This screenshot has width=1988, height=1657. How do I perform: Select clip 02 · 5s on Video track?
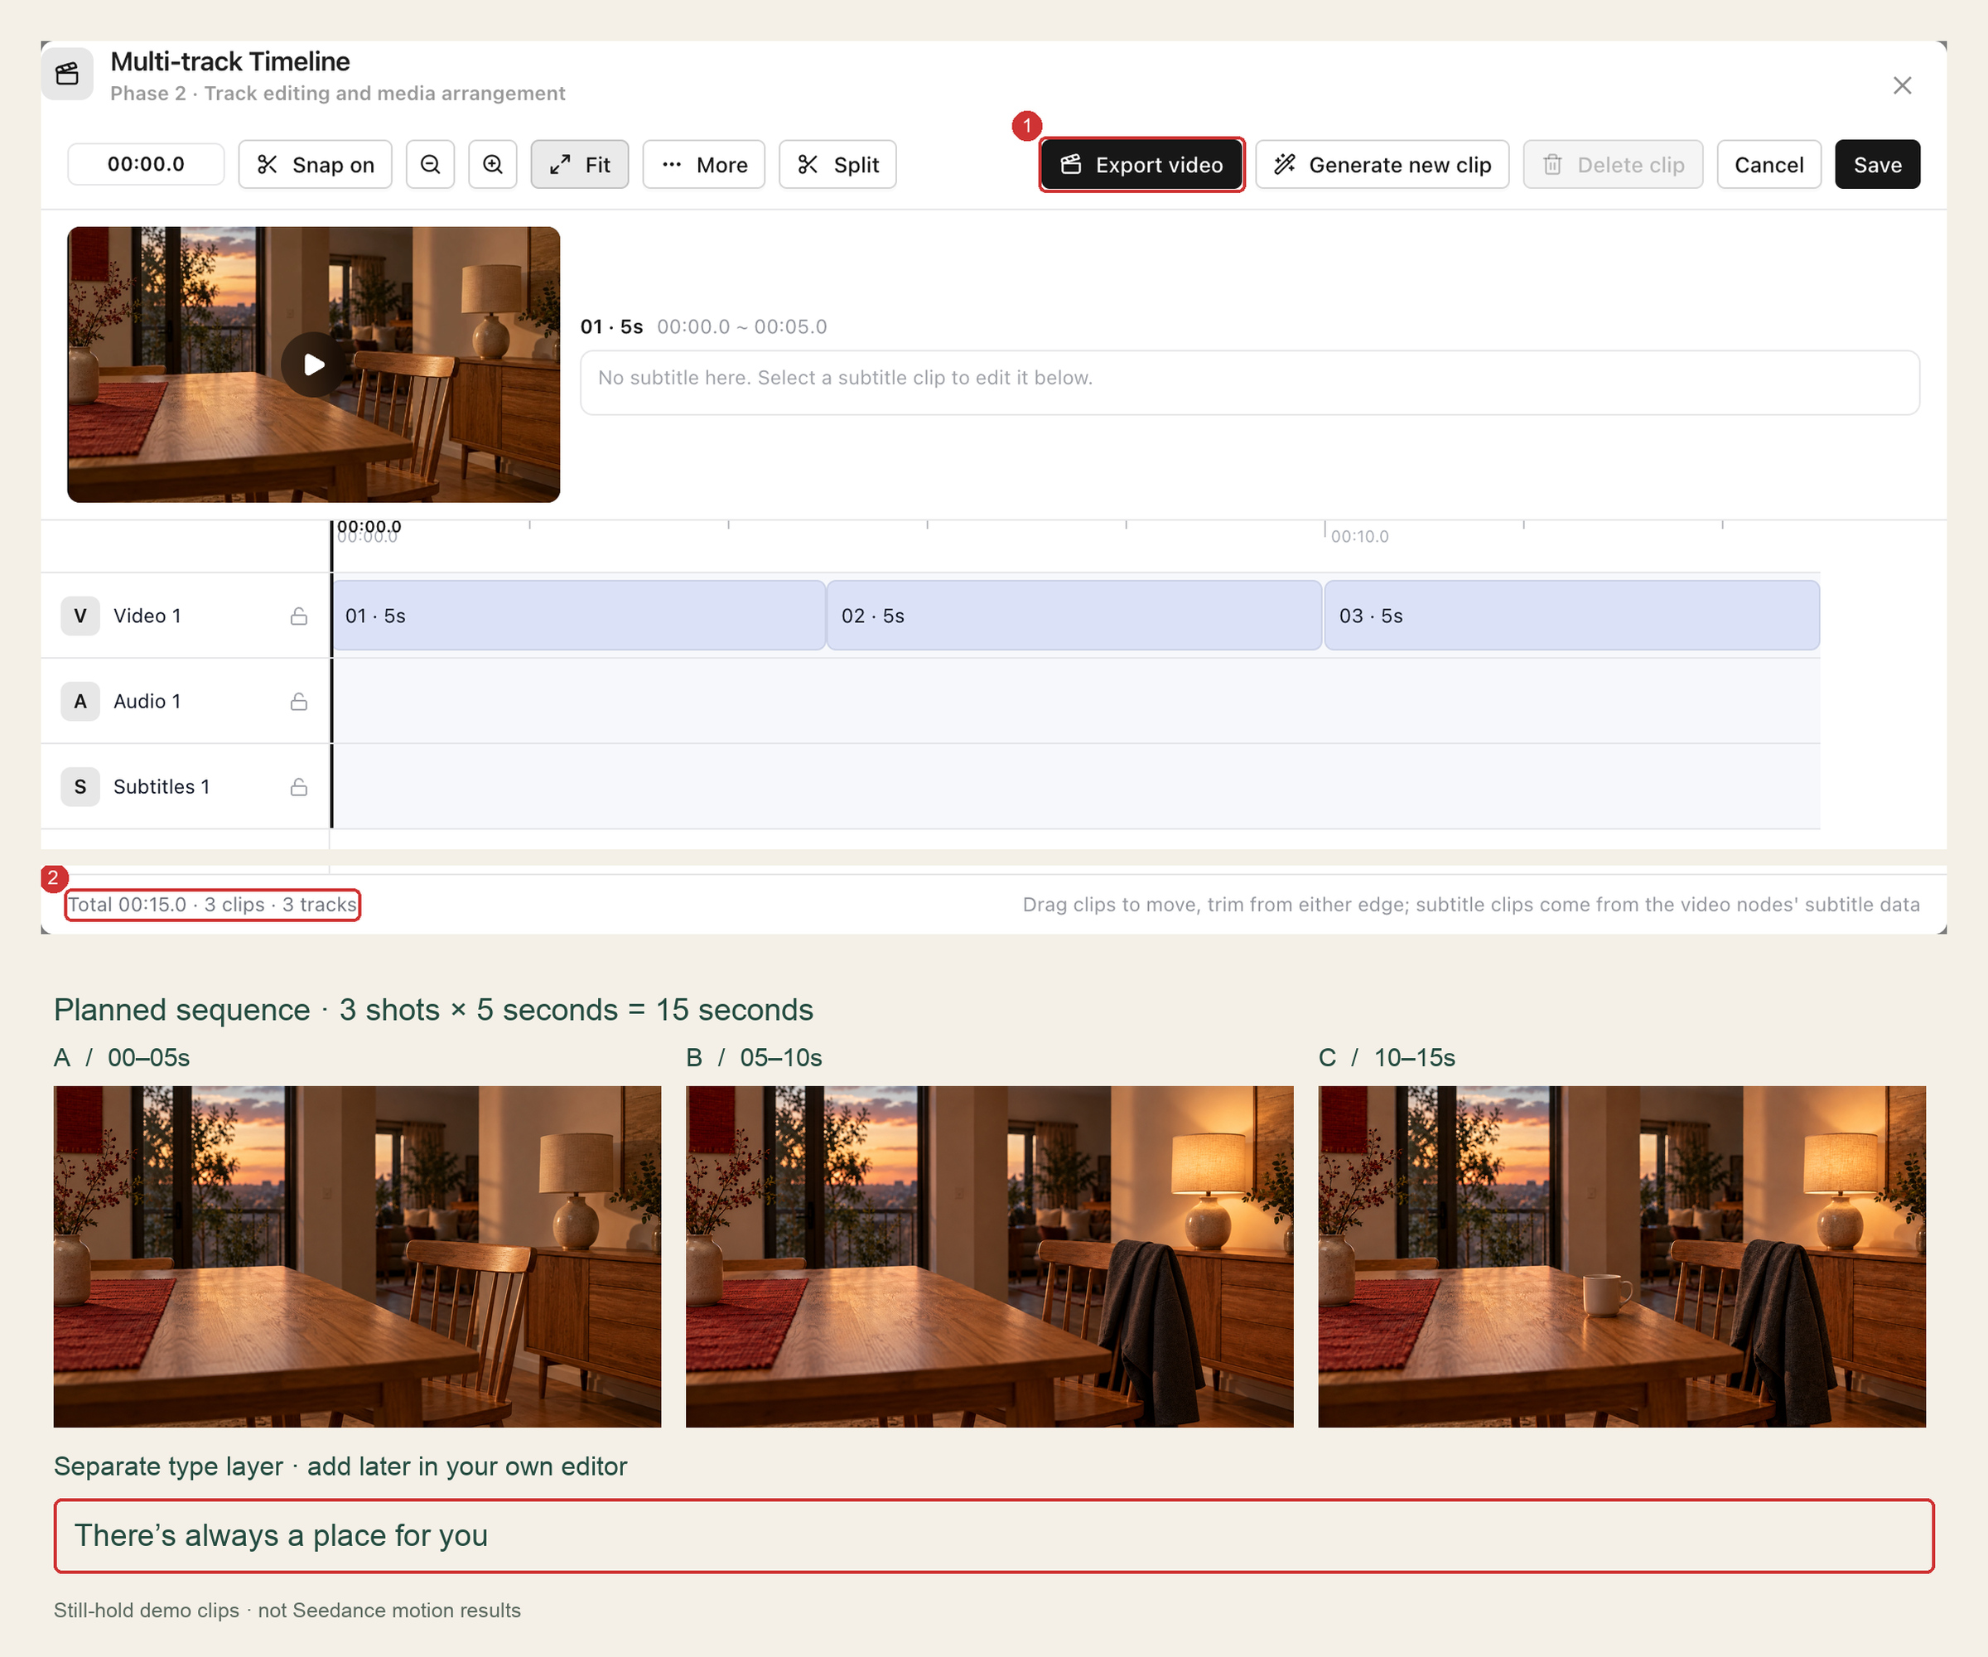pos(1074,616)
